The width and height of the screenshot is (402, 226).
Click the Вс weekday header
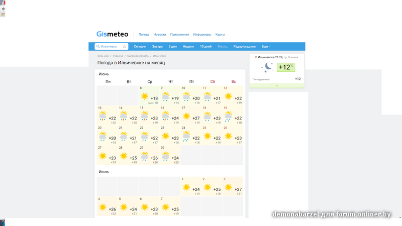pos(234,81)
